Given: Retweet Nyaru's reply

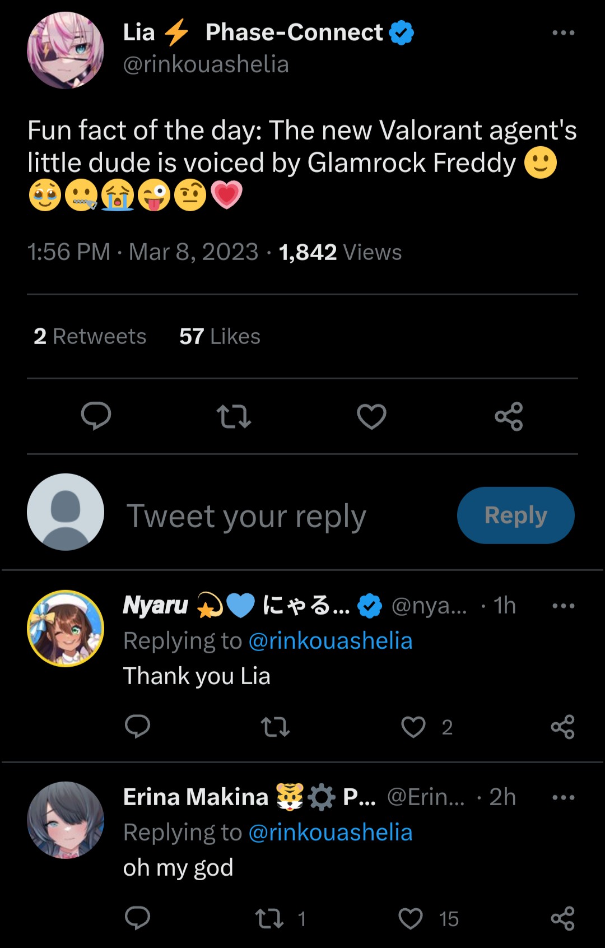Looking at the screenshot, I should pos(275,727).
